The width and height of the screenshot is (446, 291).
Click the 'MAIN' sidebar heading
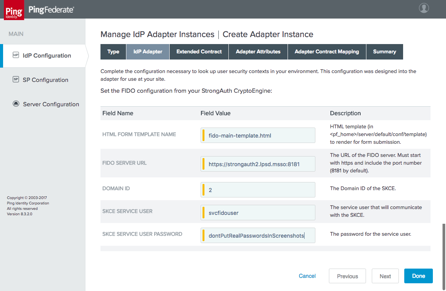(x=16, y=34)
